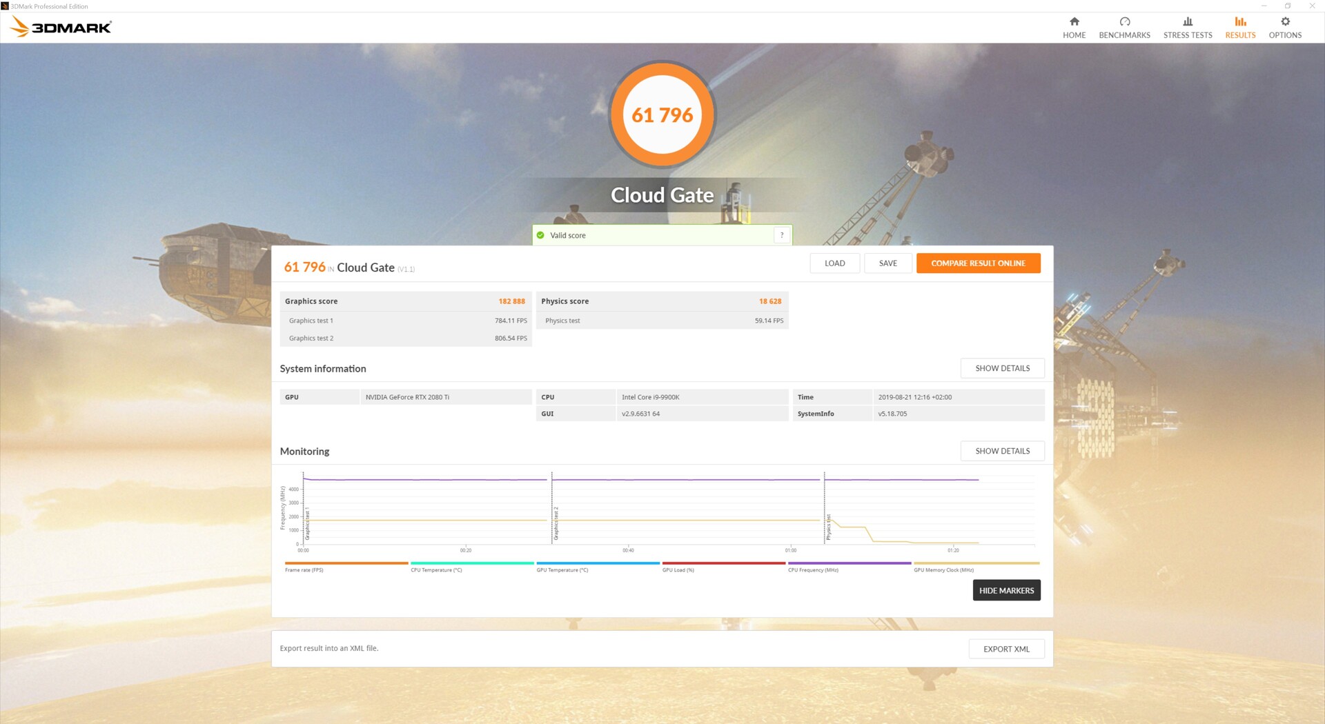Toggle the Frame rate (FPS) legend
Viewport: 1325px width, 724px height.
click(304, 570)
